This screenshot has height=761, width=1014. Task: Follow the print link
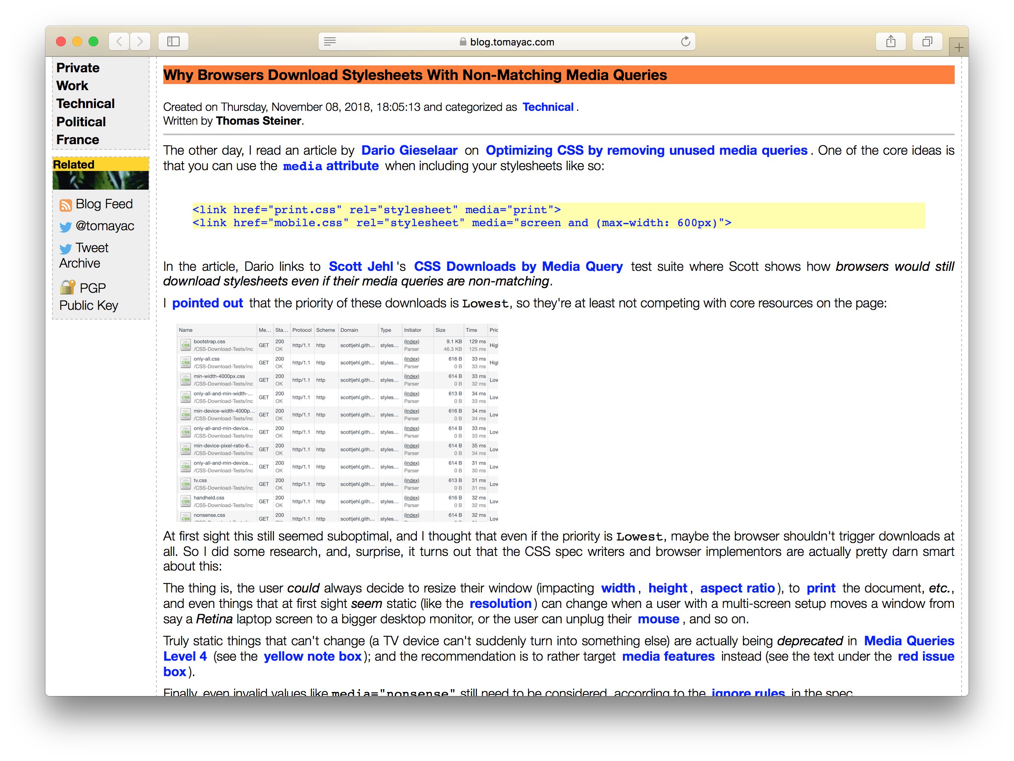point(821,588)
